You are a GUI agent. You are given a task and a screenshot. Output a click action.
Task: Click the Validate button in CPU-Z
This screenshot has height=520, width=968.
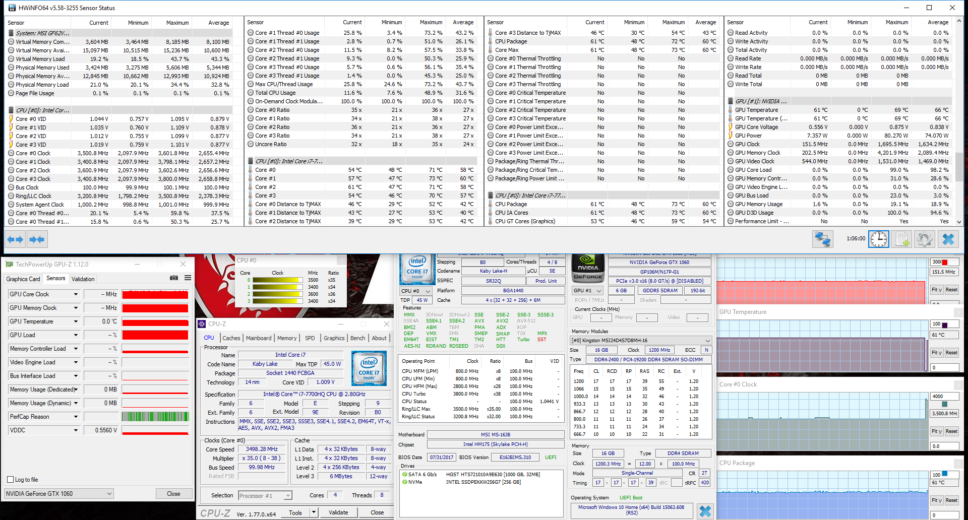coord(338,512)
